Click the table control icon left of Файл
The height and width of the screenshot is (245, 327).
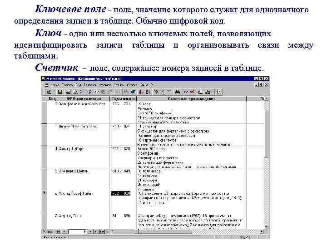[x=46, y=85]
